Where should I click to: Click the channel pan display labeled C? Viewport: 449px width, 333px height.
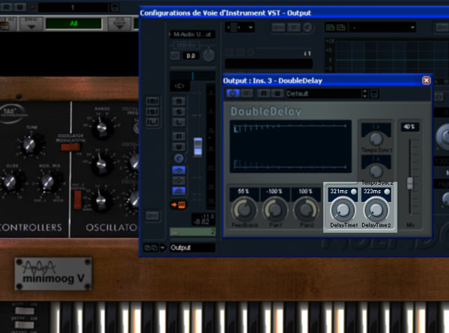pyautogui.click(x=180, y=85)
